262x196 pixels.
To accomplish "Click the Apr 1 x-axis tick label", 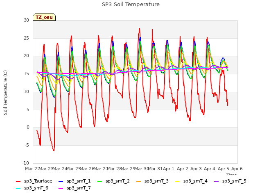I will pos(169,169).
